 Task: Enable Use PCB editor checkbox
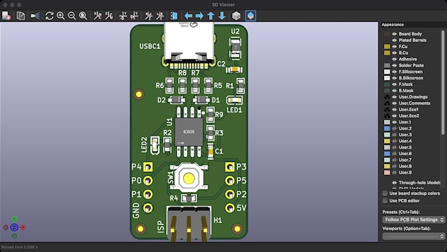coord(385,201)
